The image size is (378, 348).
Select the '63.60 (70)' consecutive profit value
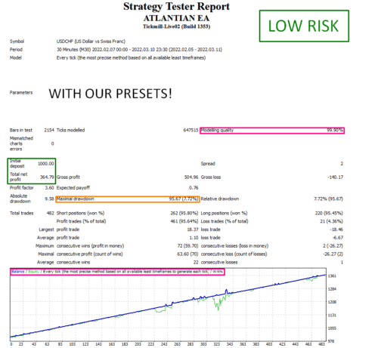pyautogui.click(x=187, y=254)
